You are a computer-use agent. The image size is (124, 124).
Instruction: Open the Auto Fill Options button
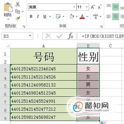click(x=103, y=123)
